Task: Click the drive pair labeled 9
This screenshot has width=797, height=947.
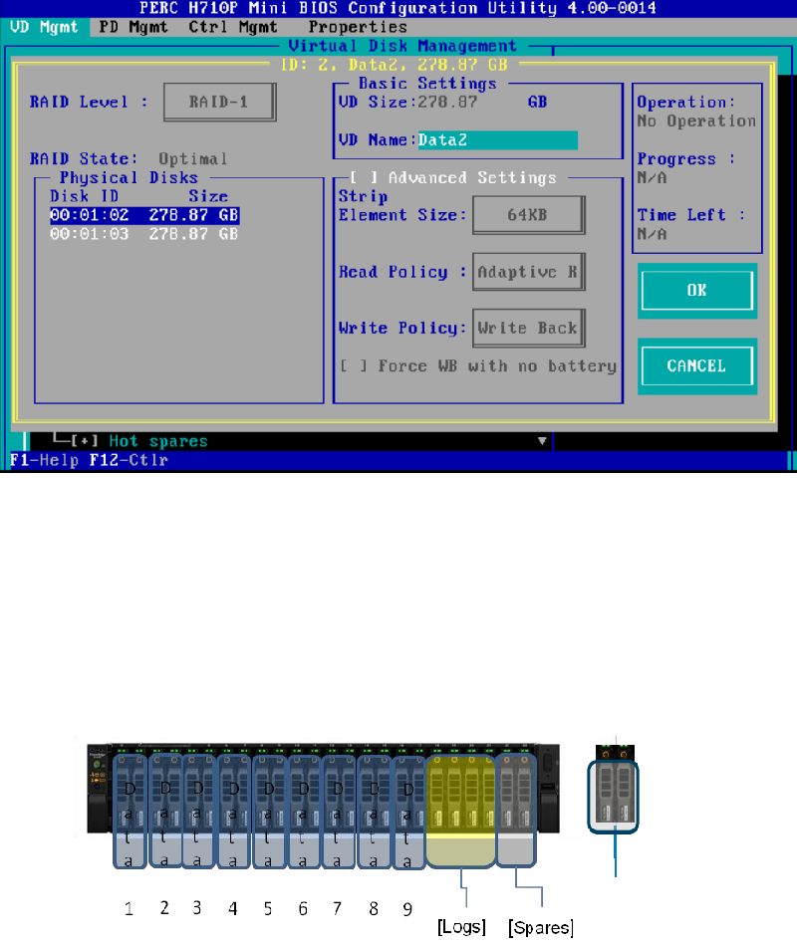Action: (x=409, y=813)
